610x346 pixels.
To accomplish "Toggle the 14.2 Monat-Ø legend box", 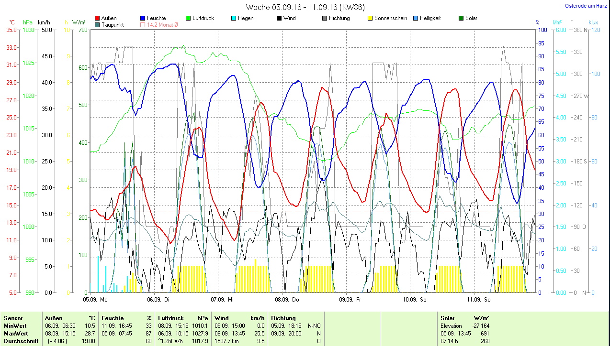I will pos(143,25).
